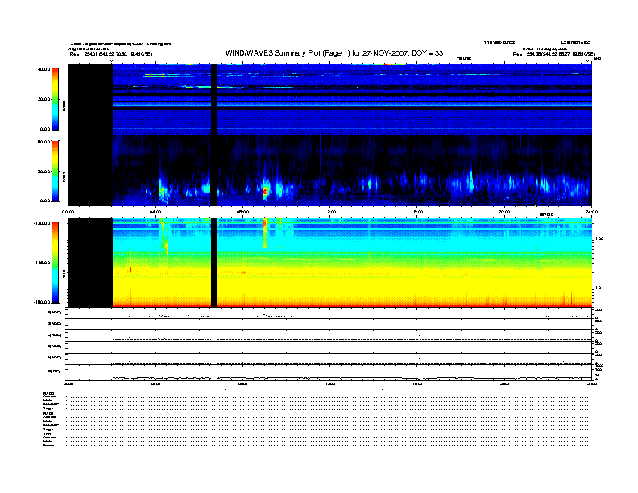638x493 pixels.
Task: Click the 100 frequency label right of TNR
Action: 599,238
